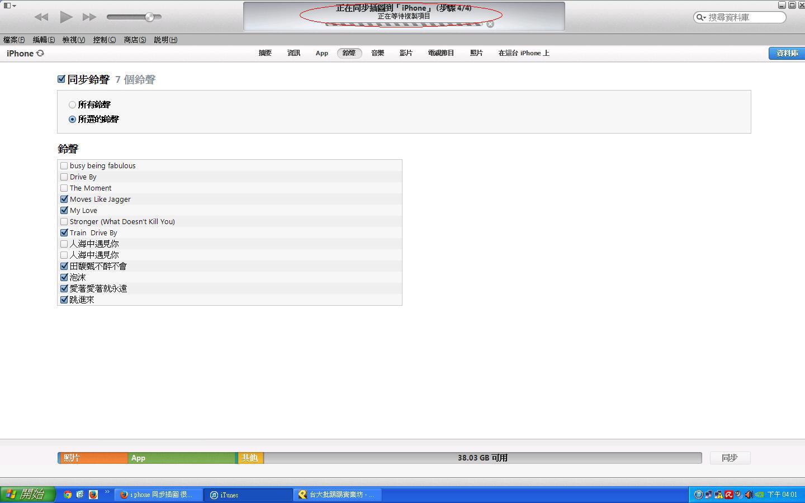805x503 pixels.
Task: Switch to the 資訊 tab
Action: (293, 53)
